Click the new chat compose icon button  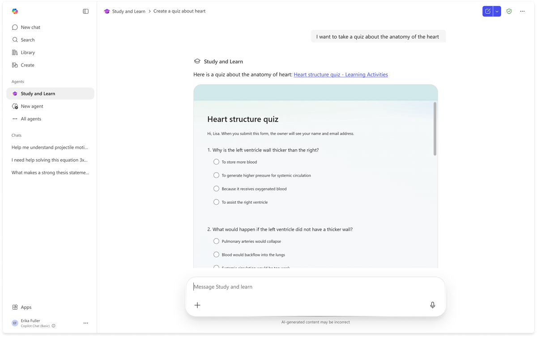coord(488,11)
